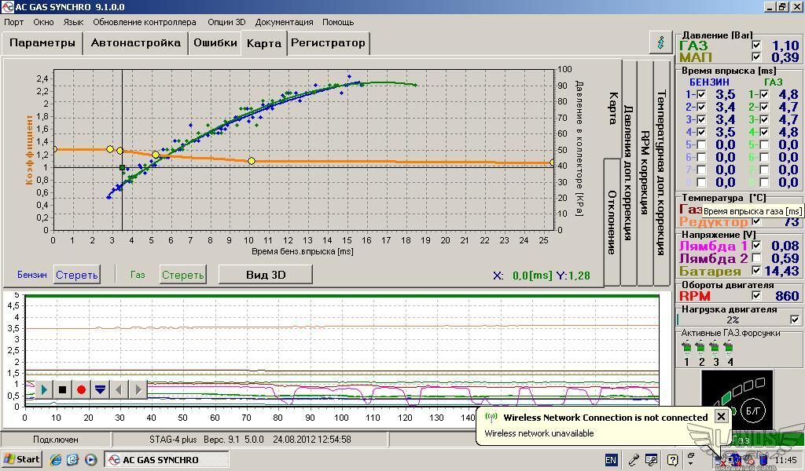Image resolution: width=805 pixels, height=471 pixels.
Task: Click the Вид 3D button
Action: coord(265,274)
